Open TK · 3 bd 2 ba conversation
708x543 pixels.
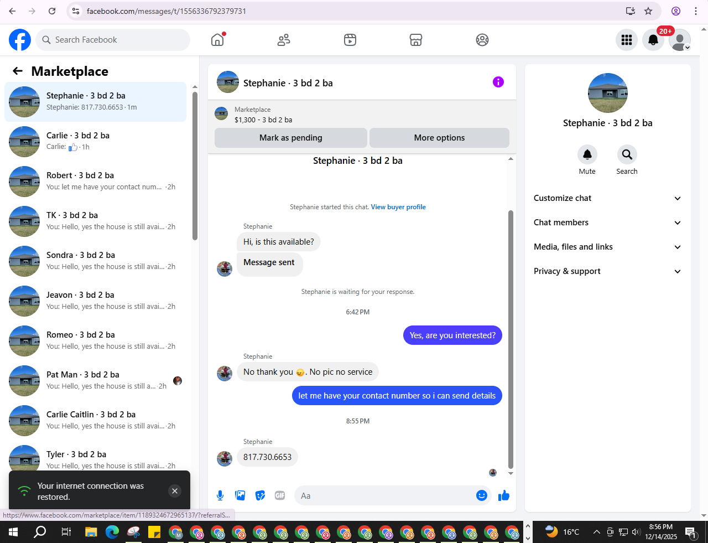pos(95,221)
